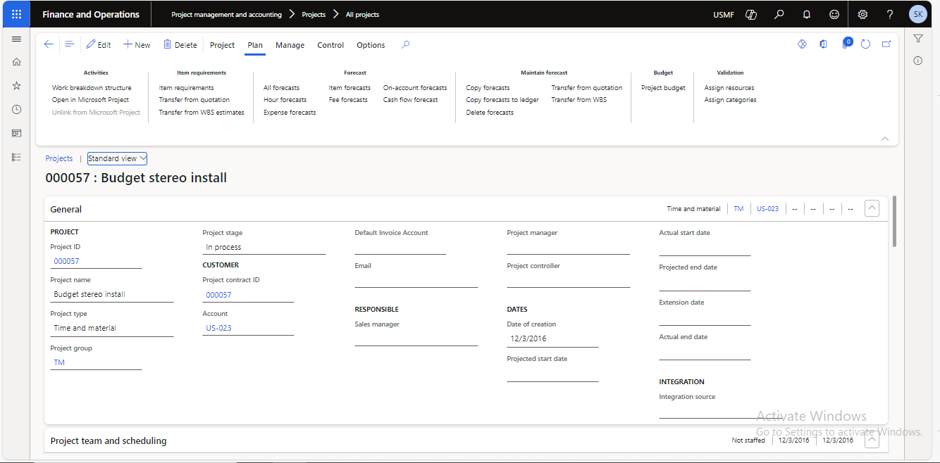Click the Home icon in sidebar
The height and width of the screenshot is (463, 940).
16,62
